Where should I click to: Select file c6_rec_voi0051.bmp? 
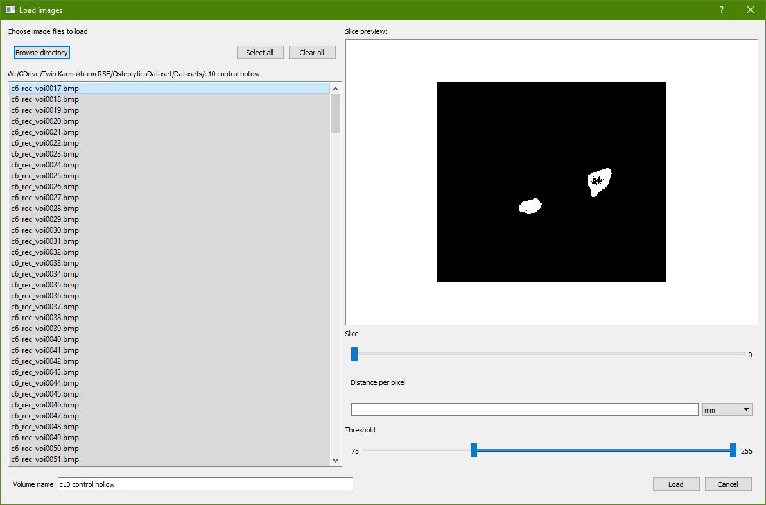(169, 459)
